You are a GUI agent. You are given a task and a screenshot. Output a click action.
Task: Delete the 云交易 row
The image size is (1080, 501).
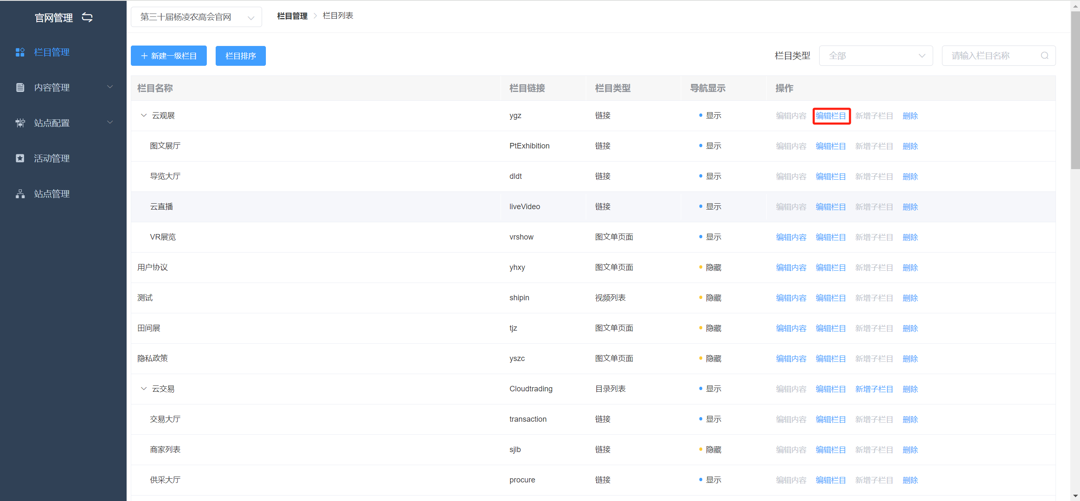(910, 389)
